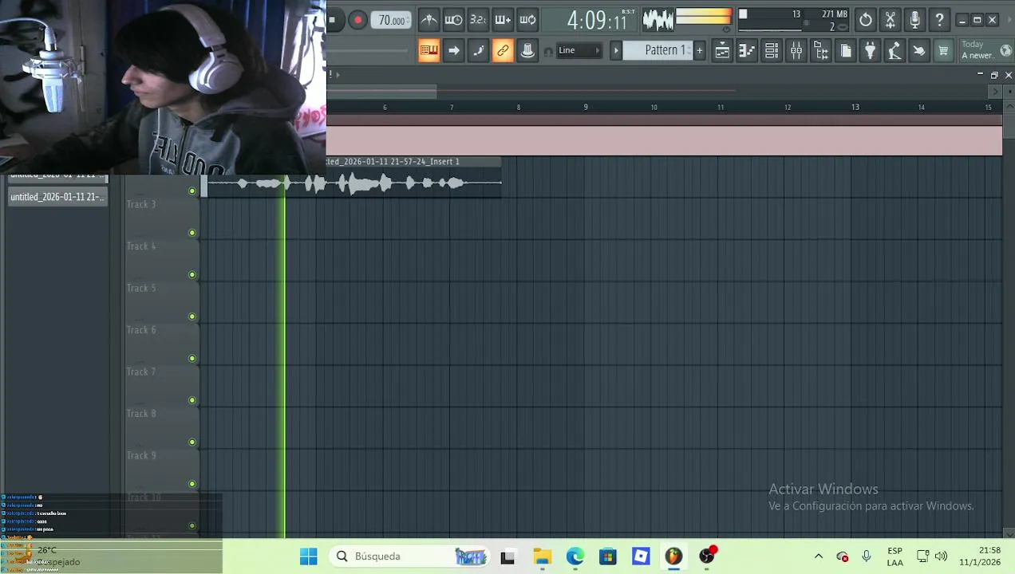Open the Browser view button

click(821, 51)
